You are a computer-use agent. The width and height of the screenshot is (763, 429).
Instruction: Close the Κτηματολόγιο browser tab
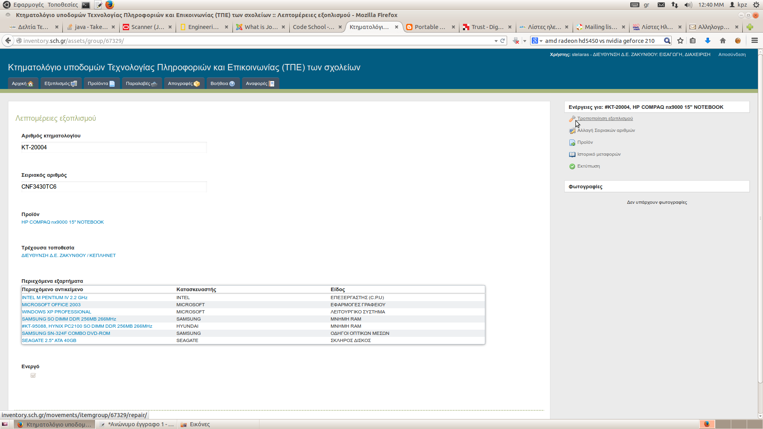(397, 27)
